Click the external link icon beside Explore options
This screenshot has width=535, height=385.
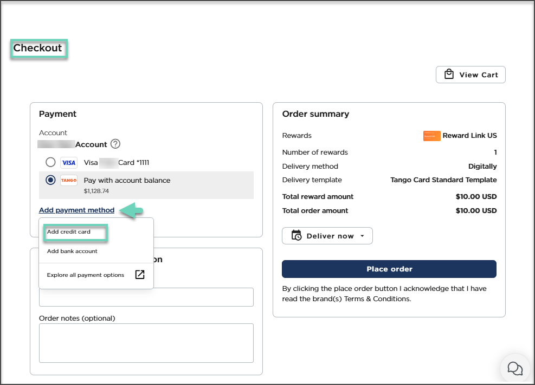coord(139,275)
